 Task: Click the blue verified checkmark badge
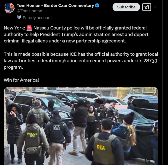[97, 5]
